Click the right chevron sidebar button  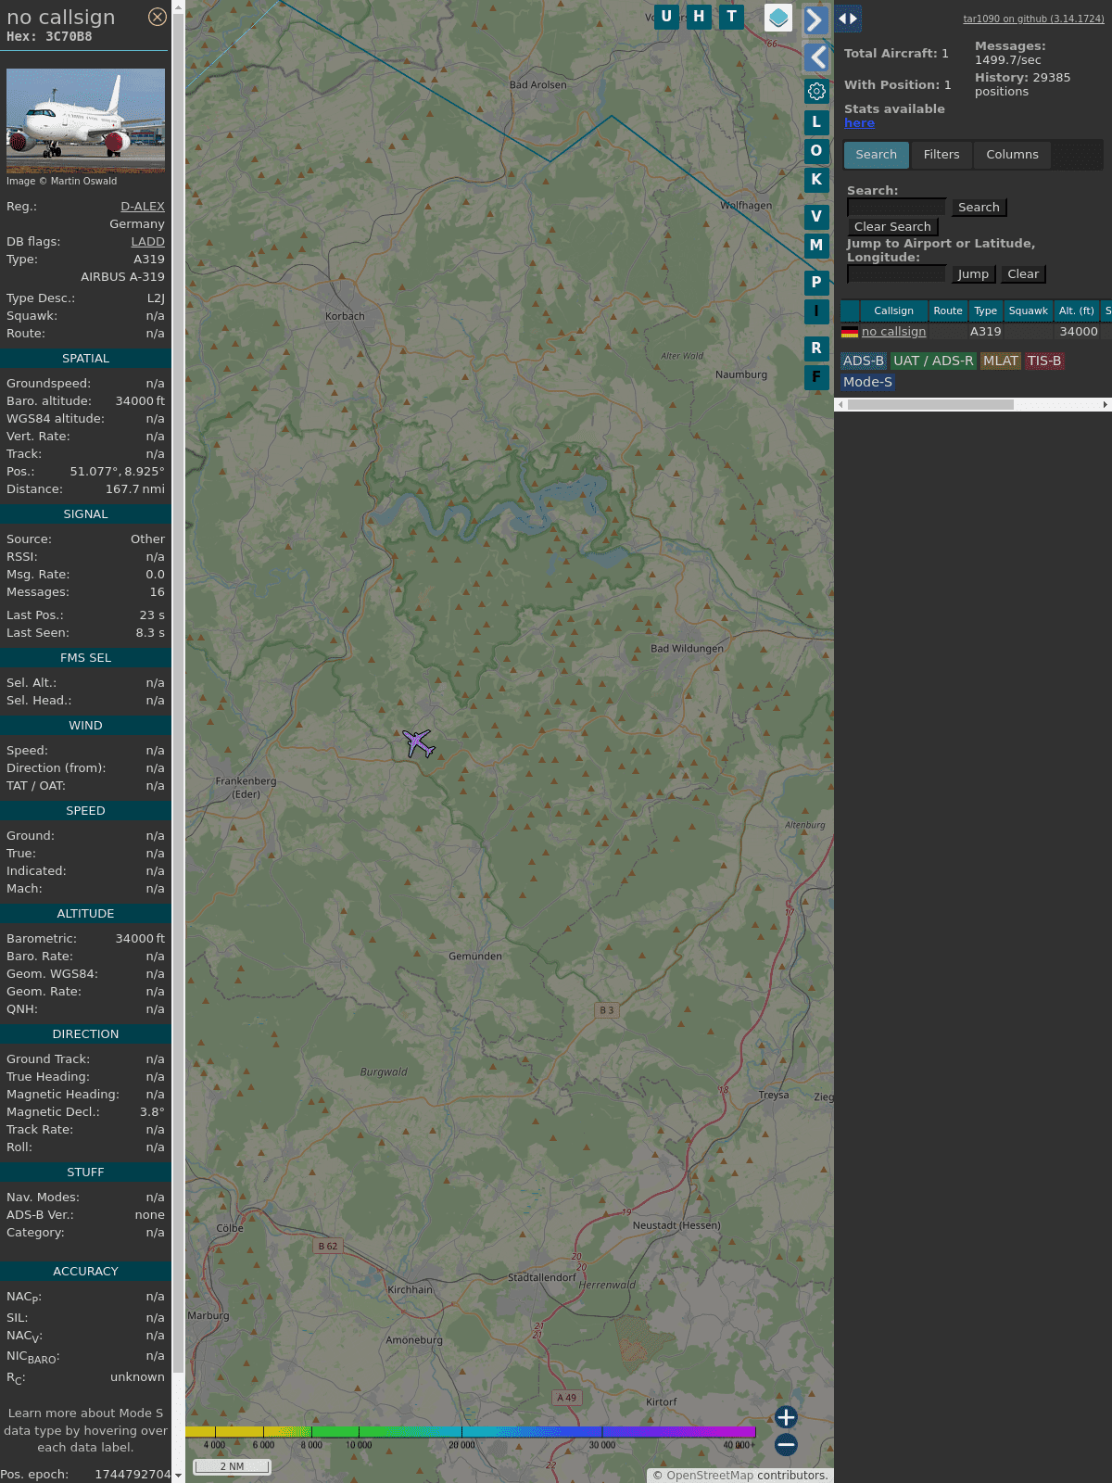pyautogui.click(x=815, y=20)
